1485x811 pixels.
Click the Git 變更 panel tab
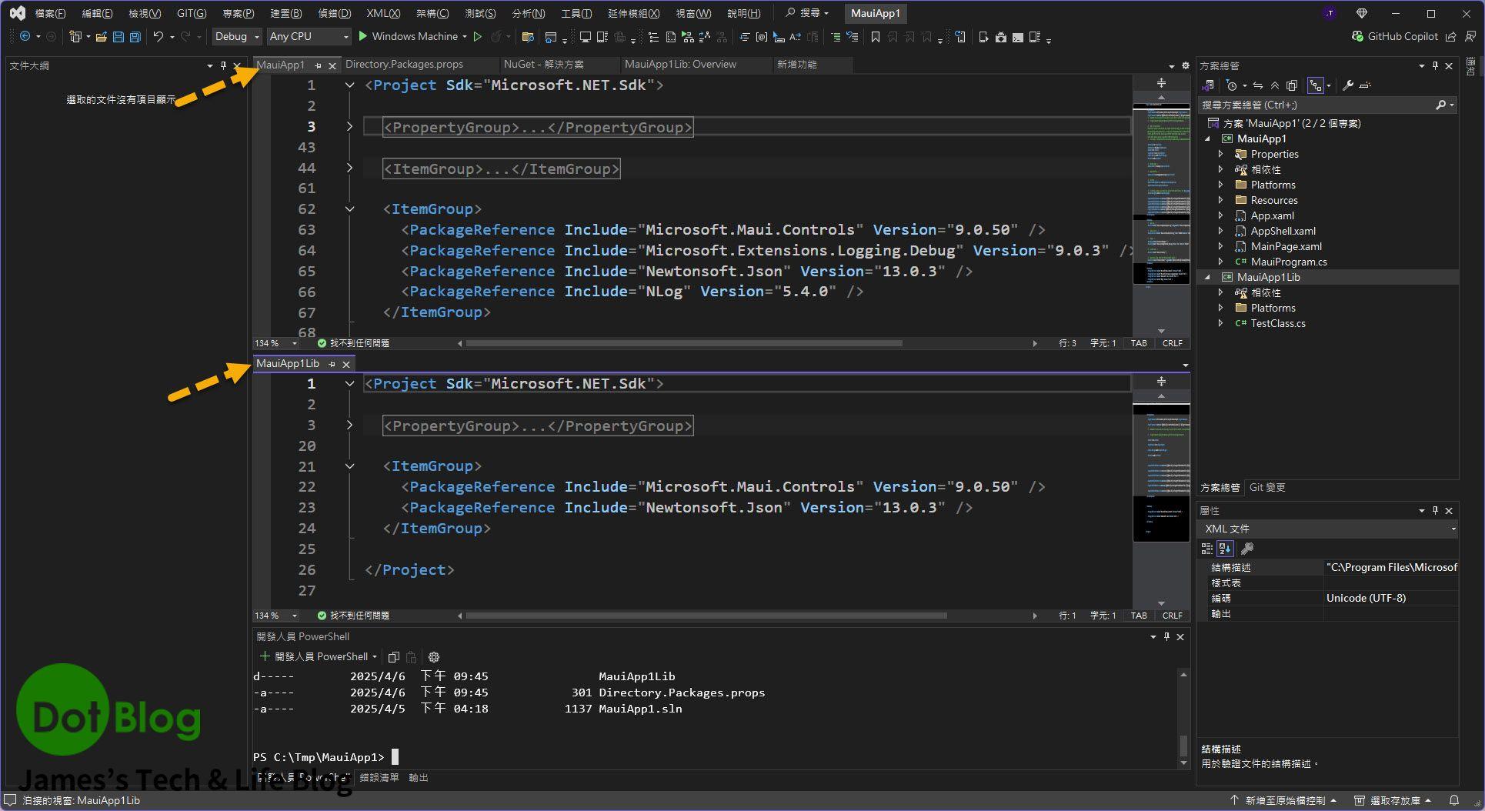click(1266, 487)
